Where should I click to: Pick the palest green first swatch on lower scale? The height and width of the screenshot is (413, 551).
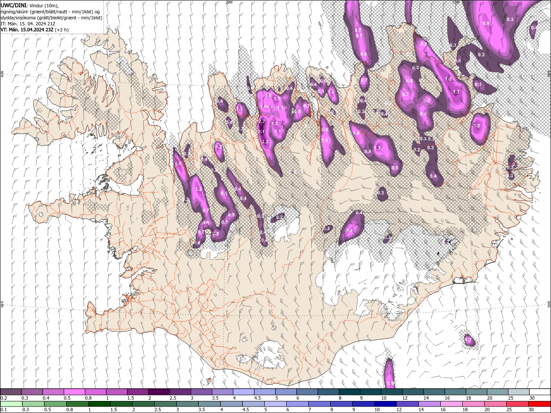click(11, 404)
